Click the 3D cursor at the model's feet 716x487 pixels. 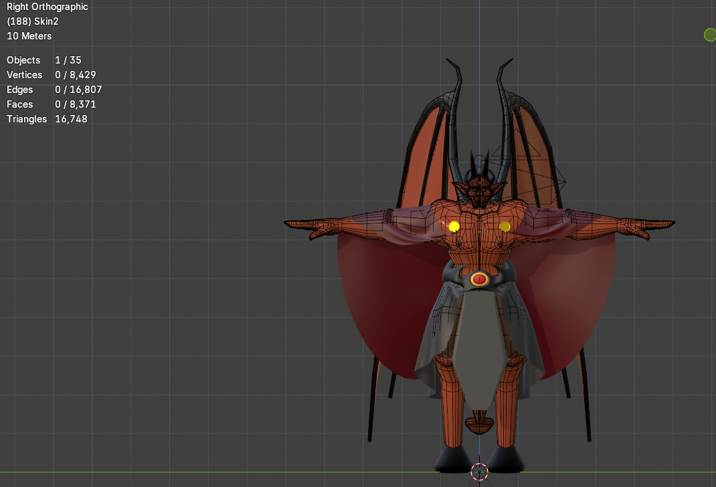point(479,472)
